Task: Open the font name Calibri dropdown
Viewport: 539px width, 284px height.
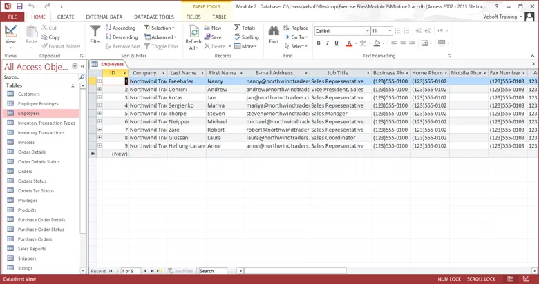Action: [x=368, y=31]
